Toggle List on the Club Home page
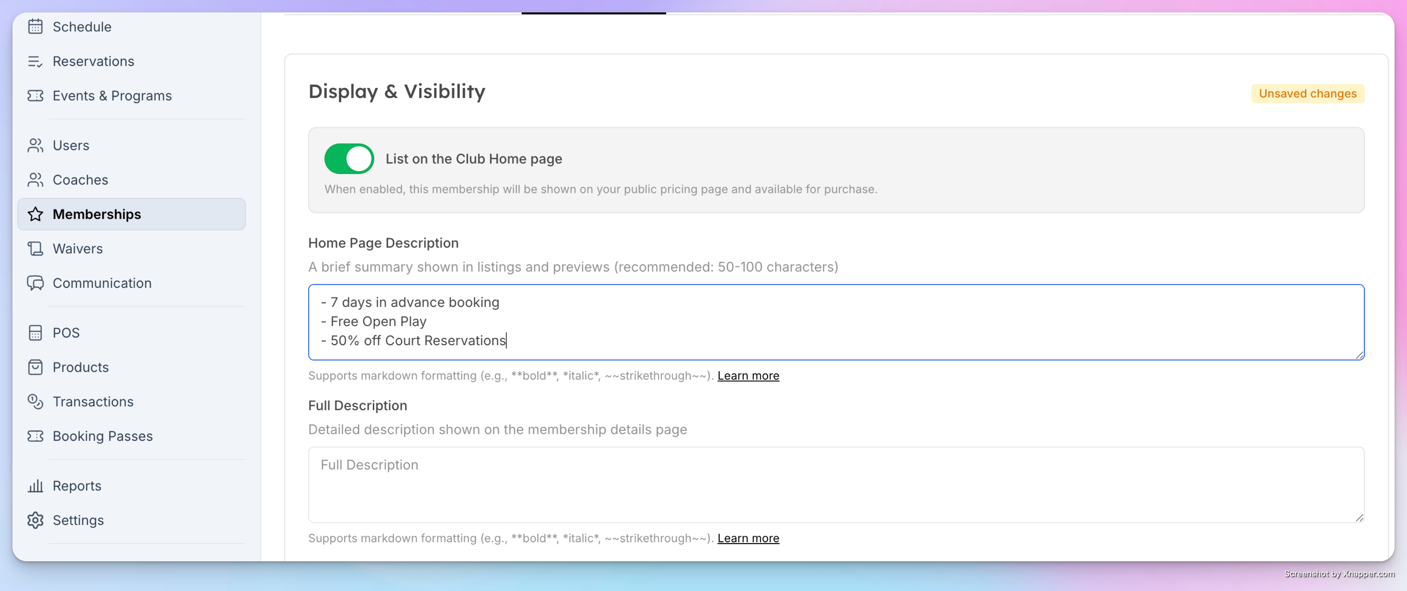Image resolution: width=1407 pixels, height=591 pixels. point(349,159)
